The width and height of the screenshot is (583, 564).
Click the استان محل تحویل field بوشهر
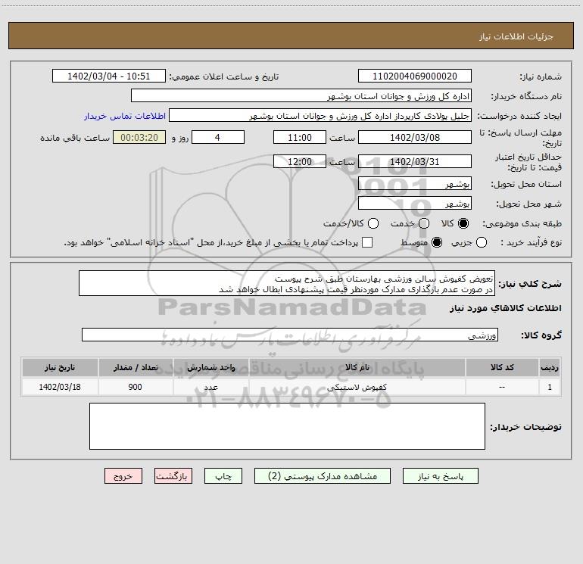coord(415,183)
